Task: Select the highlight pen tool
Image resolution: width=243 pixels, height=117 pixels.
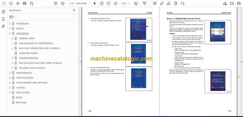Action: [x=162, y=3]
